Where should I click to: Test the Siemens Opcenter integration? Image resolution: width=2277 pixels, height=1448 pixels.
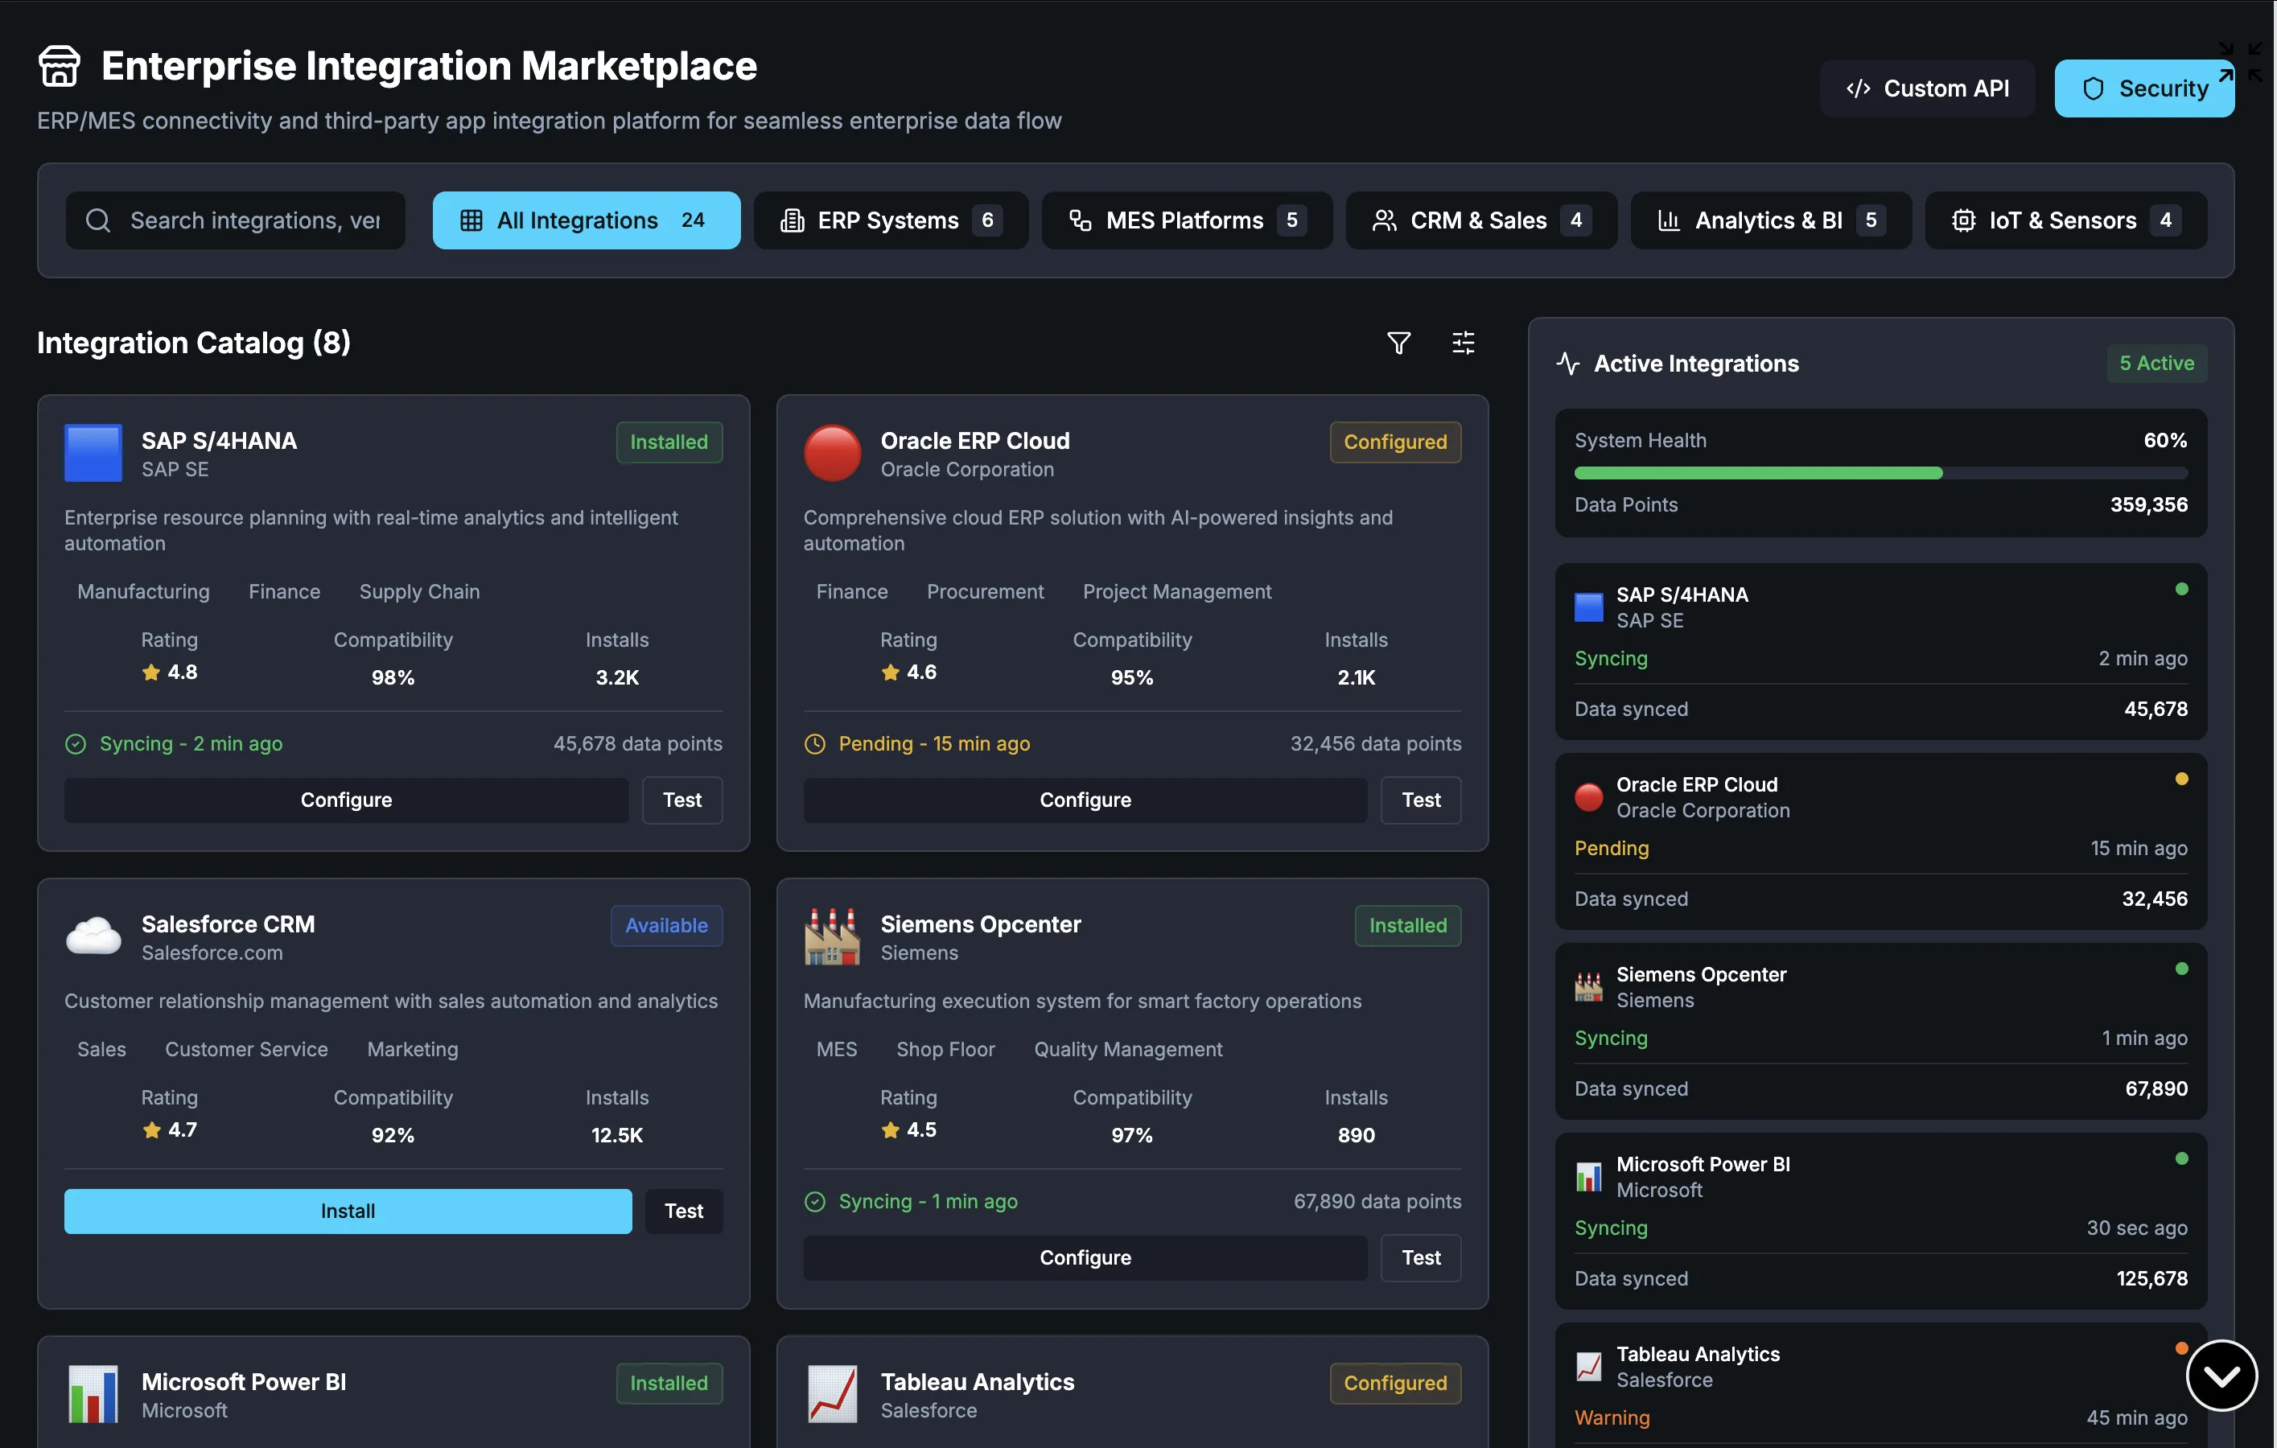(1421, 1258)
